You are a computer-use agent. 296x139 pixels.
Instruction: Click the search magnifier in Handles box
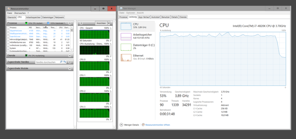[x=61, y=62]
